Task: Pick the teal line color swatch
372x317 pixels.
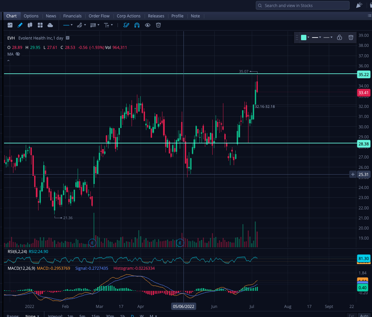Action: coord(304,38)
